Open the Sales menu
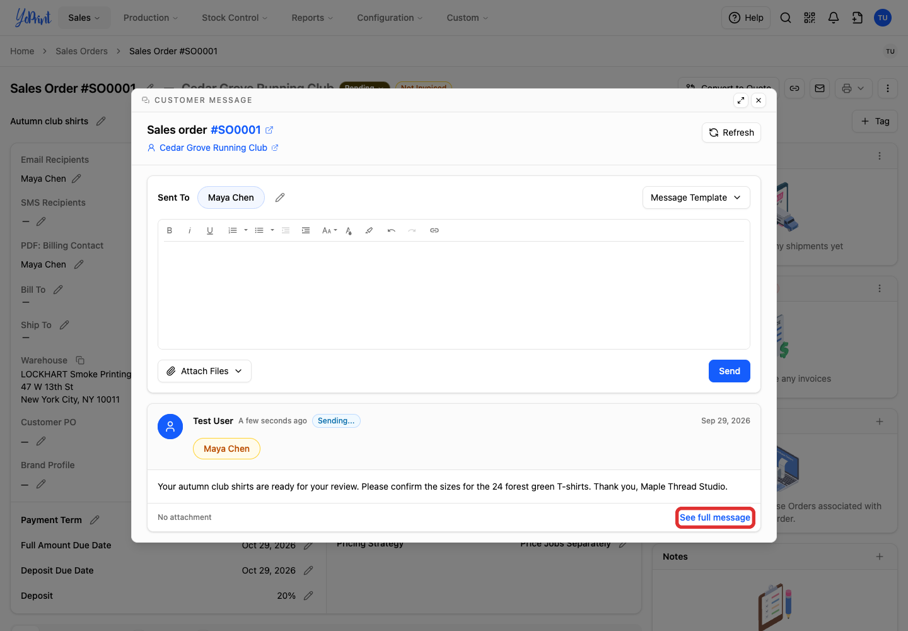The width and height of the screenshot is (908, 631). [x=84, y=18]
